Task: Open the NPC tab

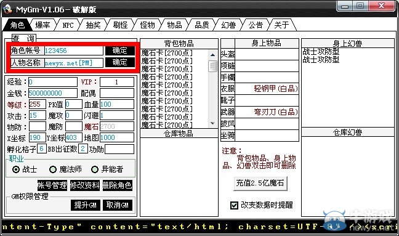Action: tap(68, 25)
